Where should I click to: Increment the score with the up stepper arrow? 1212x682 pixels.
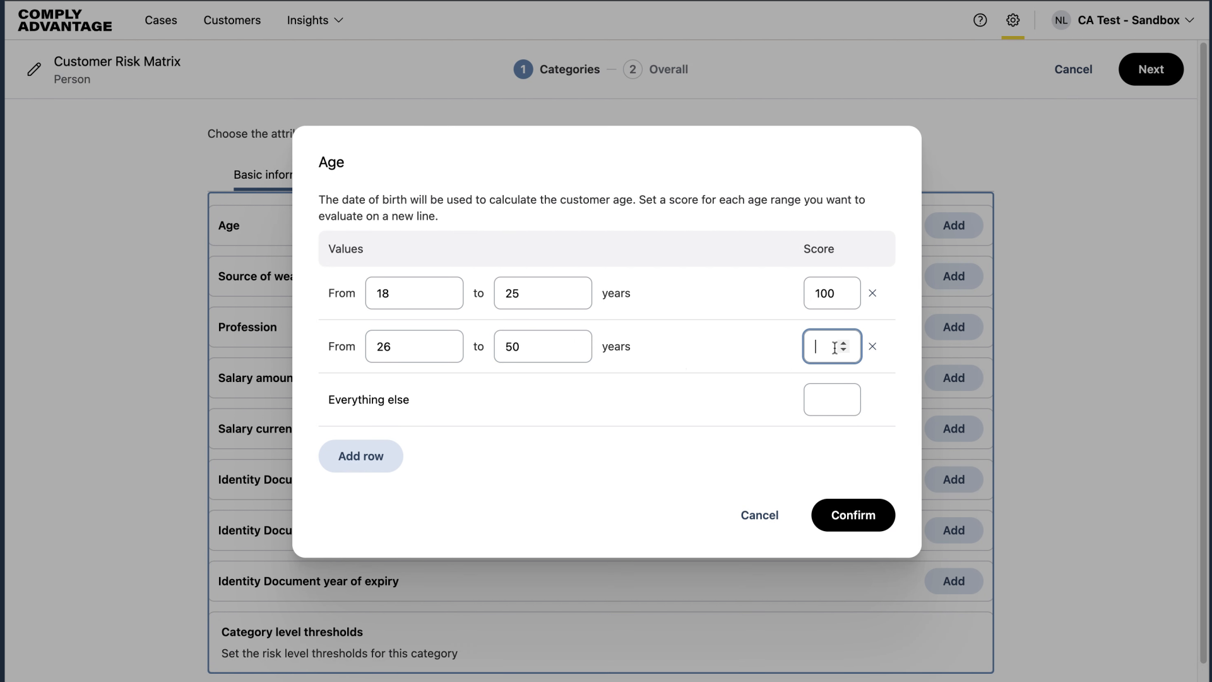845,343
